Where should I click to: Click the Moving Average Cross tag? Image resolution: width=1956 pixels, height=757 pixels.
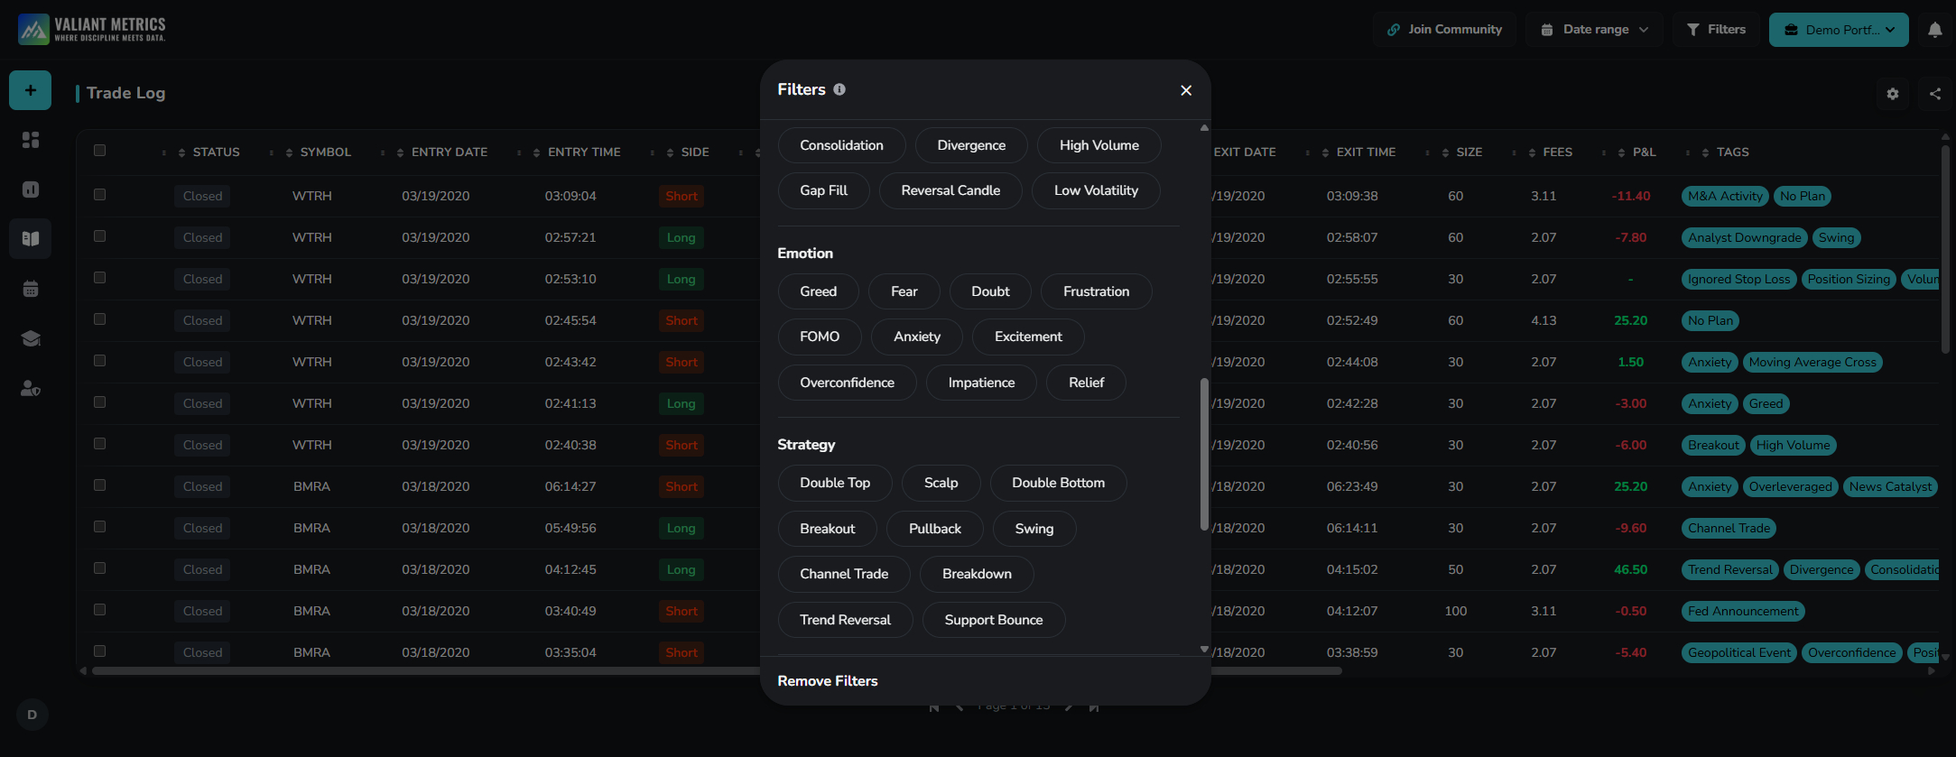tap(1812, 362)
